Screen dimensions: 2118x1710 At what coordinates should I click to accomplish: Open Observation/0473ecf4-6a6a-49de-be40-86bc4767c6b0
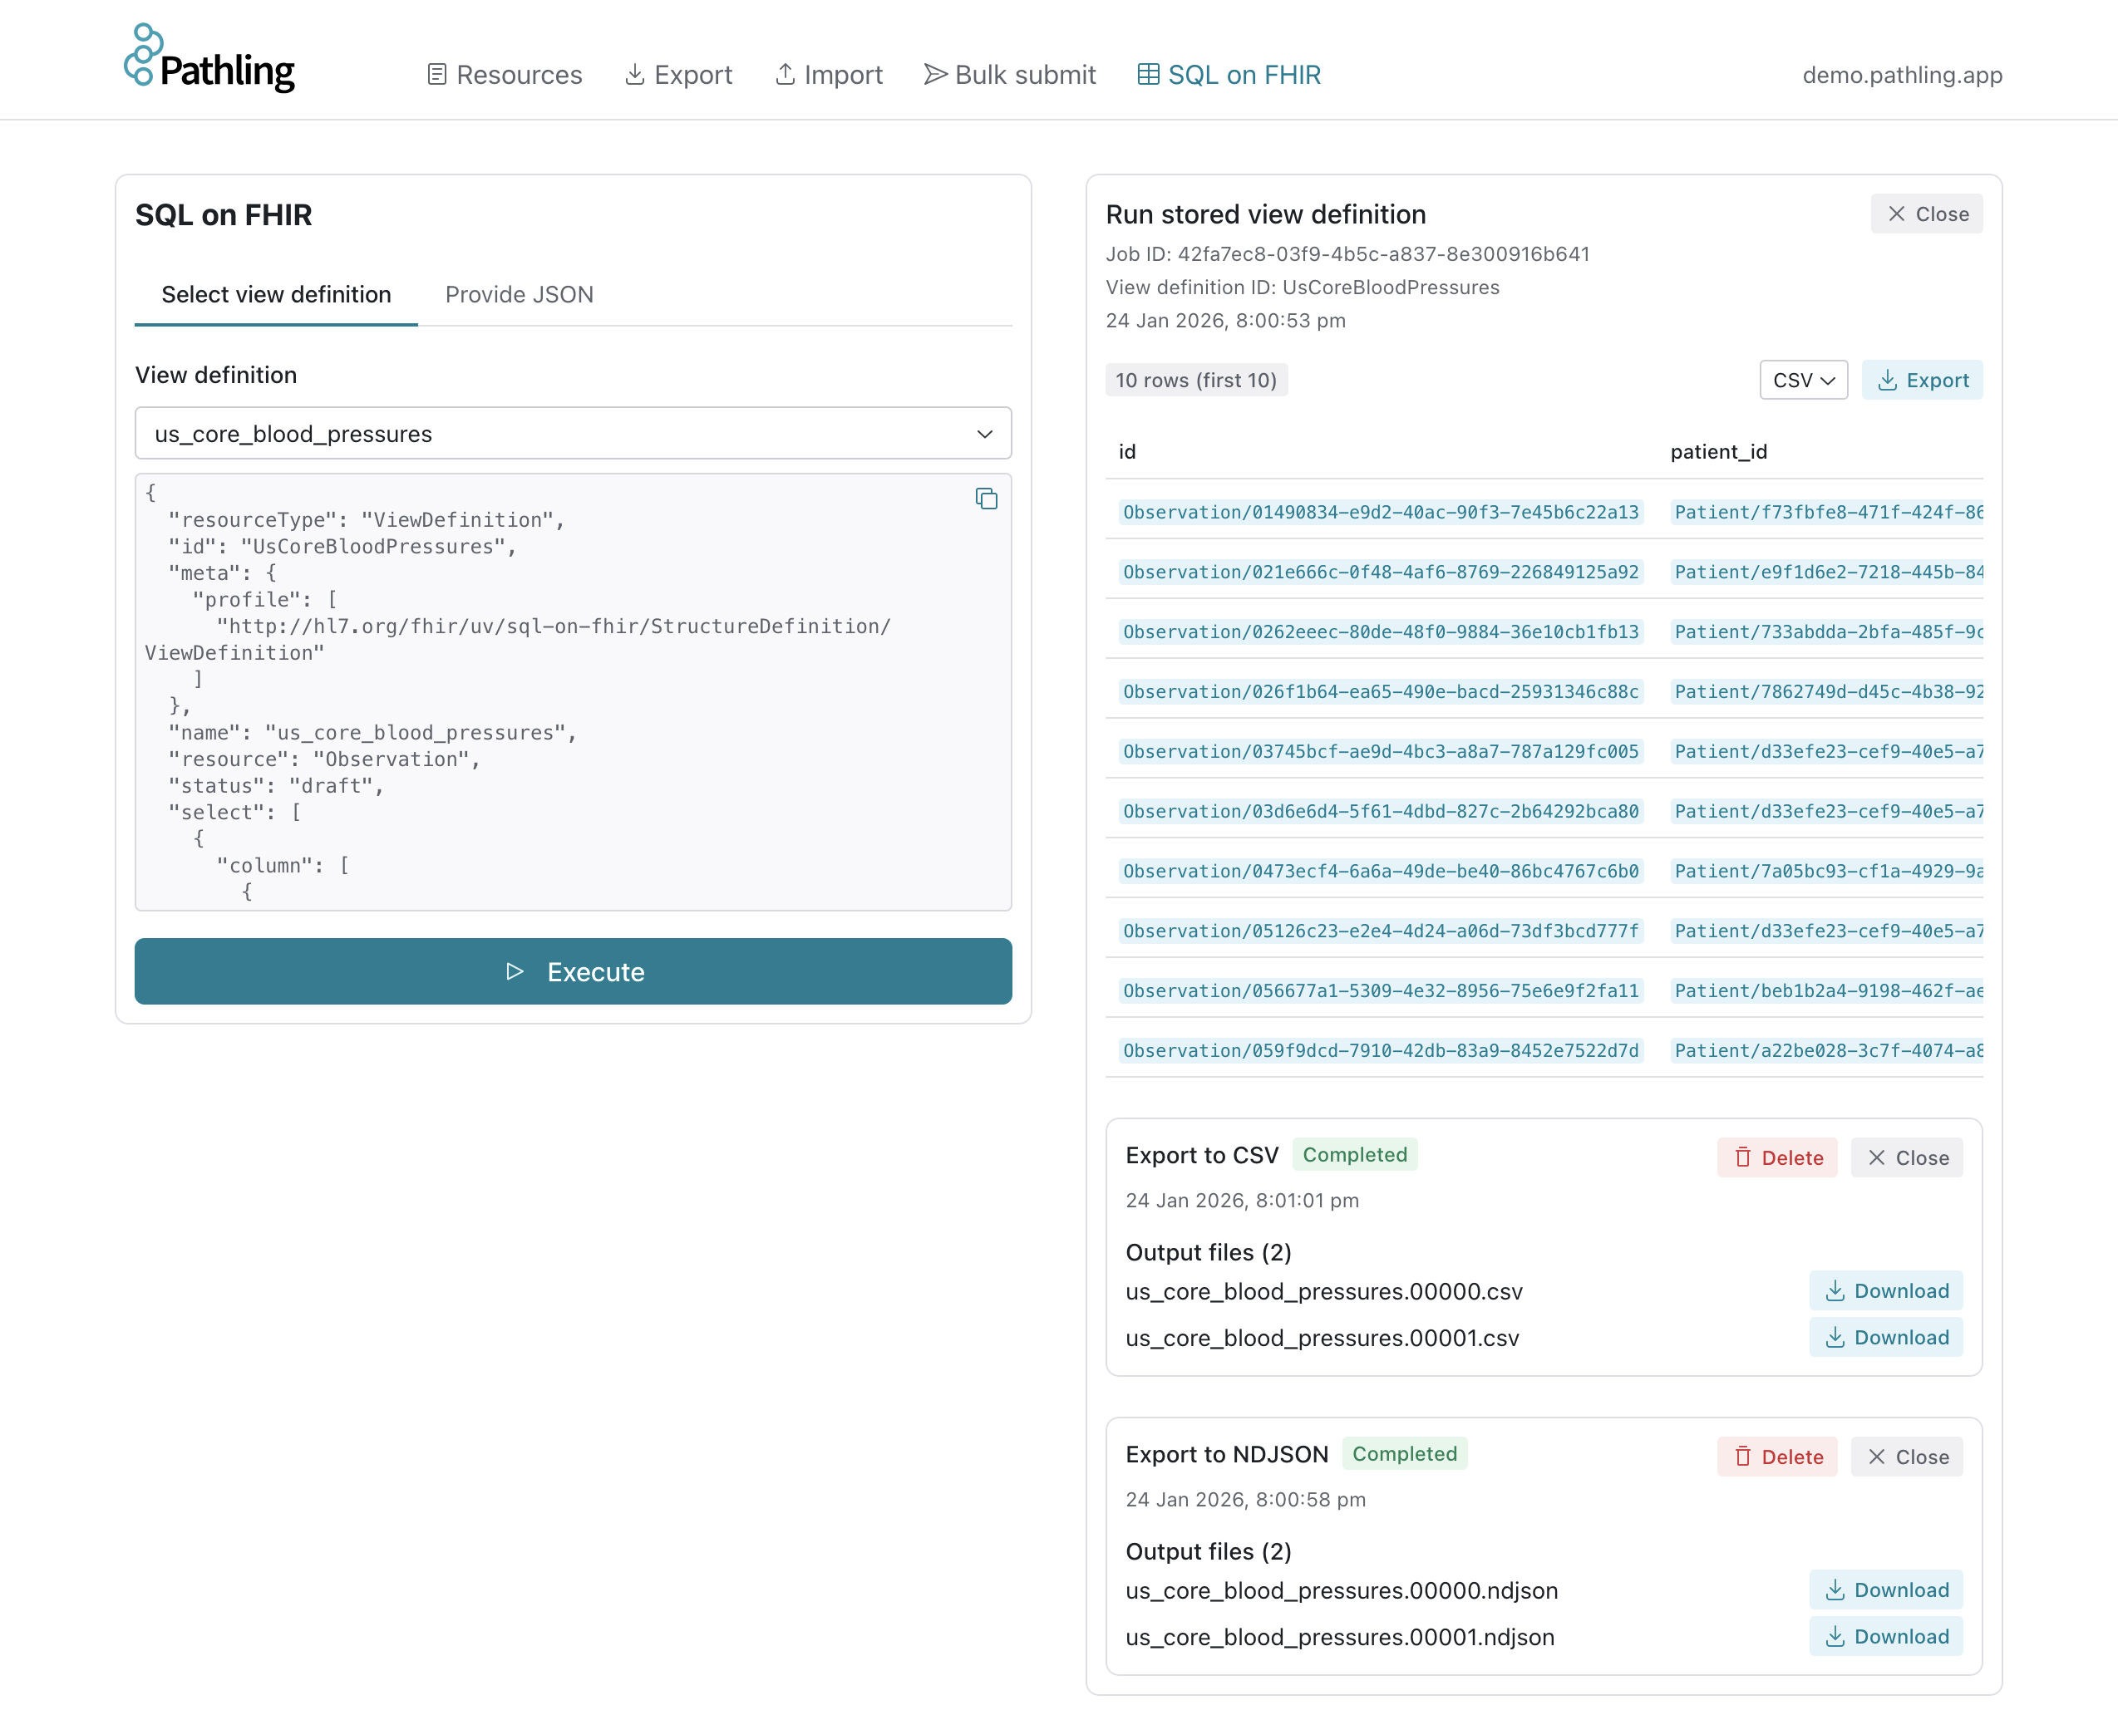[1381, 871]
